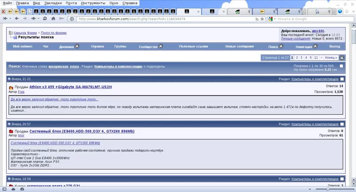
Task: Click the page jump icon next to Конец
Action: tap(342, 58)
